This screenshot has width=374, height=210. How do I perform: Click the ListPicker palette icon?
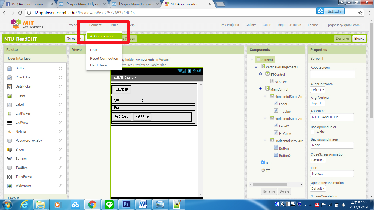(x=10, y=113)
